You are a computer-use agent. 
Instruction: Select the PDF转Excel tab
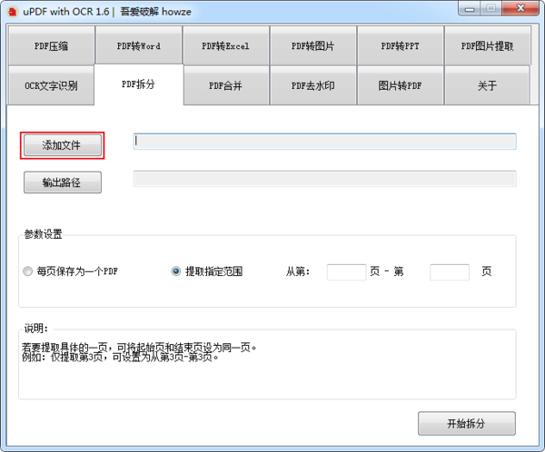click(x=225, y=45)
